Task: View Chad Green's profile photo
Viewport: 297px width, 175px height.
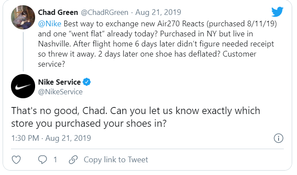Action: click(x=23, y=17)
